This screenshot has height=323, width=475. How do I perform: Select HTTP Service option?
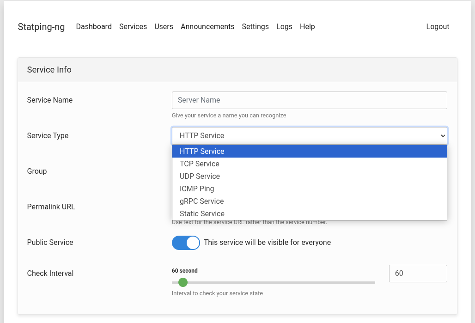pos(309,152)
